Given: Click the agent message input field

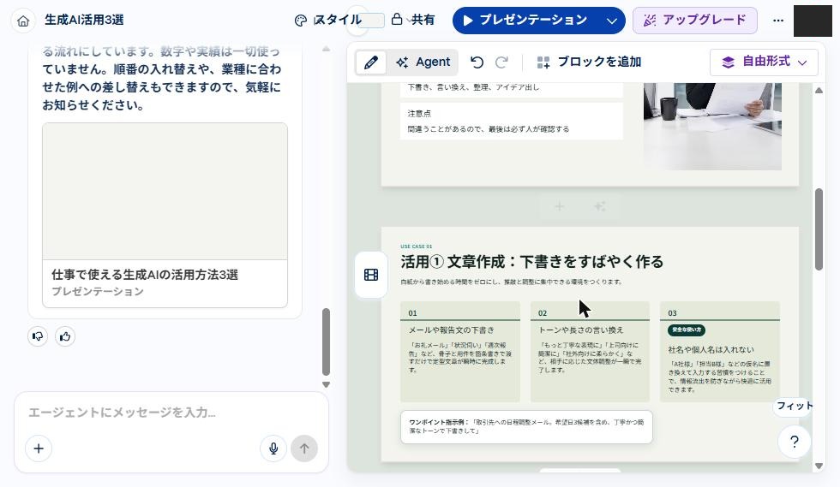Looking at the screenshot, I should (x=171, y=413).
